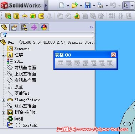135x134 pixels.
Task: Select the Circular Pattern tool
Action: pos(120,16)
